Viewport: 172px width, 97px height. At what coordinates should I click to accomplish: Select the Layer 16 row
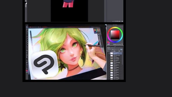tap(116, 65)
